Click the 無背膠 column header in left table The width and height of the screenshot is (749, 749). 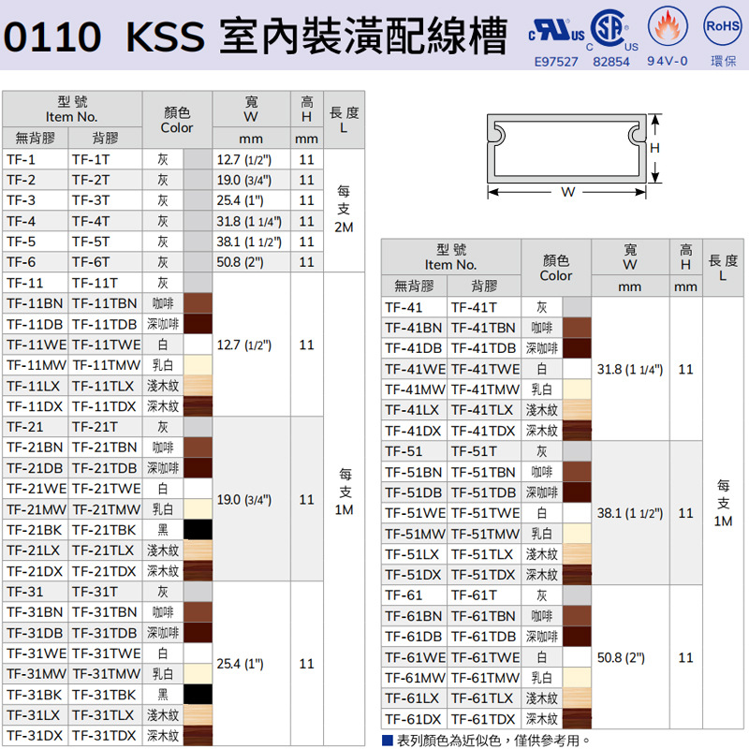tap(35, 138)
